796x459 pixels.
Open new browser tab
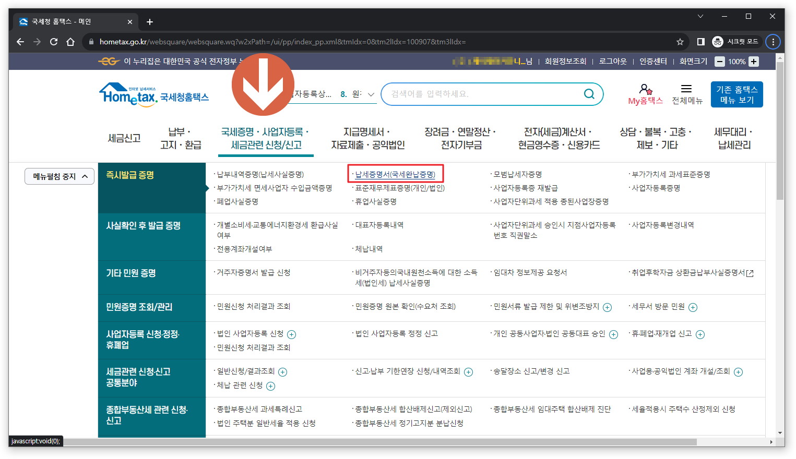[150, 22]
